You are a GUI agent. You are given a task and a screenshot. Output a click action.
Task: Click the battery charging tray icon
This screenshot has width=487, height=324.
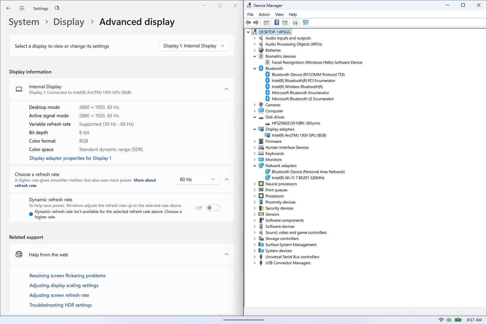pos(458,320)
